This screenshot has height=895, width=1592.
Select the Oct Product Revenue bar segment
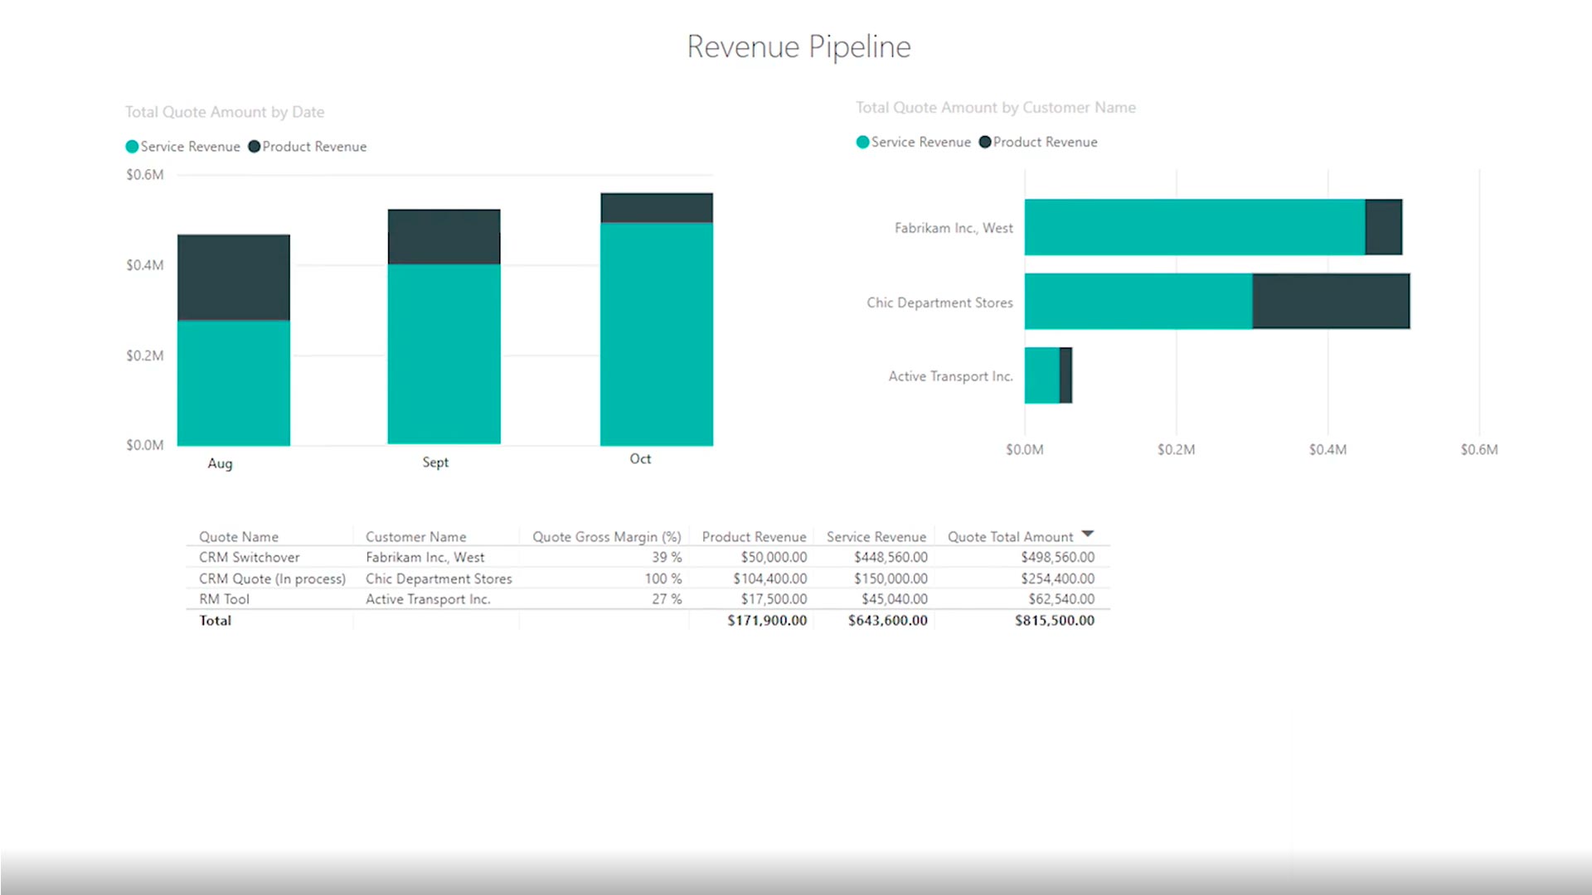656,207
